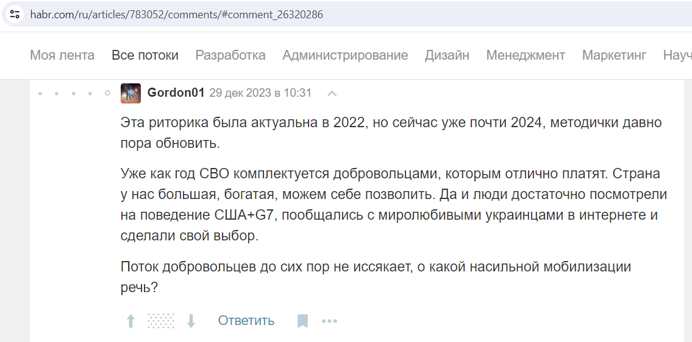This screenshot has width=692, height=342.
Task: Open comment permalink dated 29 дек 2023
Action: click(x=260, y=93)
